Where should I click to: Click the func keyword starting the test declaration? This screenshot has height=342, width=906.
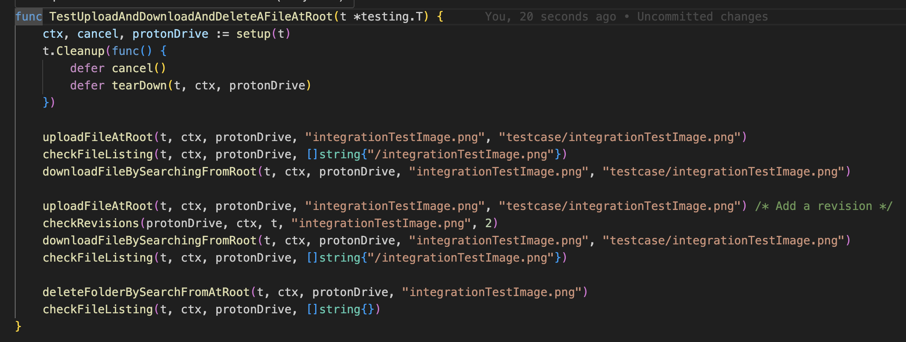pyautogui.click(x=28, y=17)
